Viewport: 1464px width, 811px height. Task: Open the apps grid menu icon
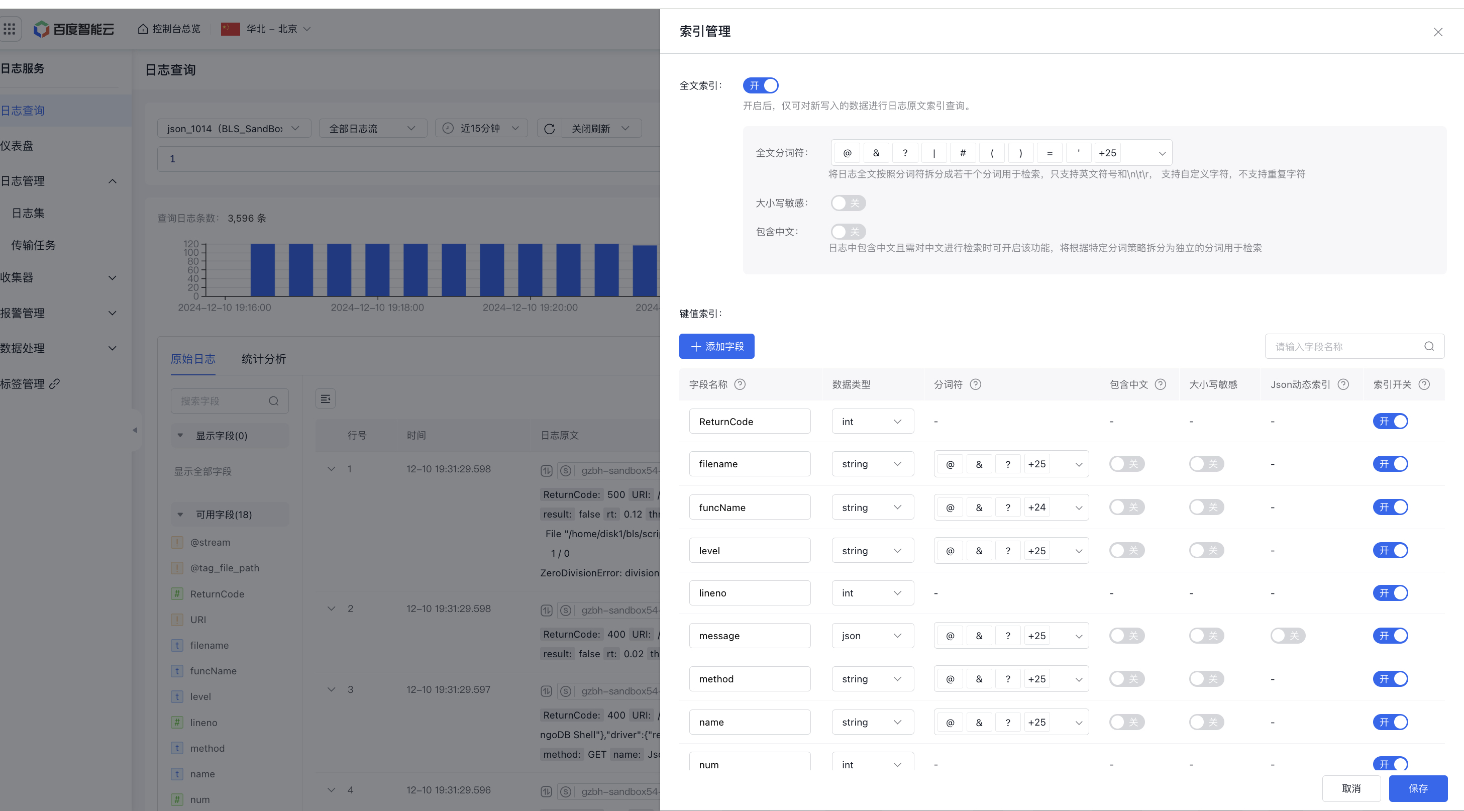pyautogui.click(x=10, y=29)
